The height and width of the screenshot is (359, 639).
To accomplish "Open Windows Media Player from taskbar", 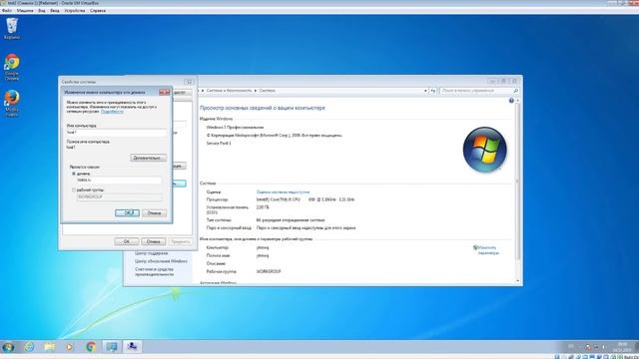I will click(x=70, y=347).
